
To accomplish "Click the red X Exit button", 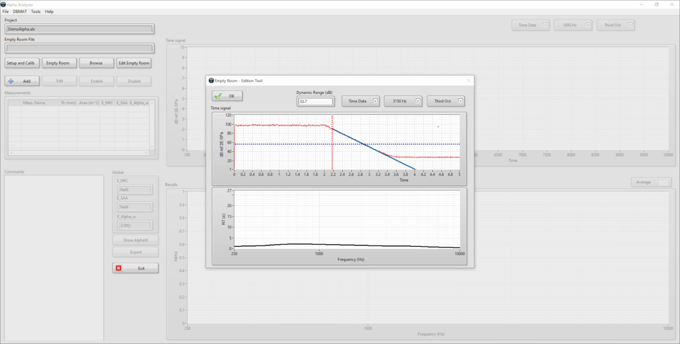I will (135, 268).
